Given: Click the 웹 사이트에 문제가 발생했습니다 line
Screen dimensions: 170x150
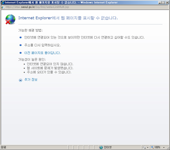Looking at the screenshot, I should 50,68.
